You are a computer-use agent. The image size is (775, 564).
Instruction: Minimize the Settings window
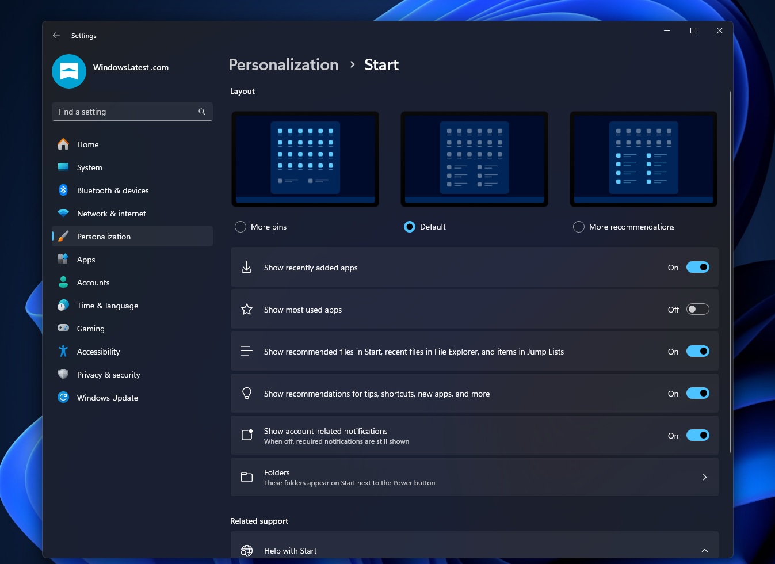(667, 31)
